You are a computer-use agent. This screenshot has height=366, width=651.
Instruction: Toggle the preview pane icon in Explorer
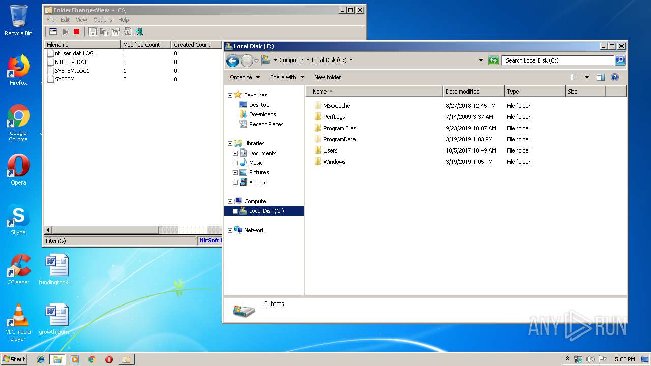click(x=600, y=77)
